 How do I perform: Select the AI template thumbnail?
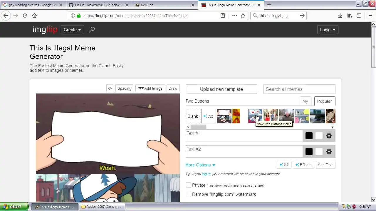(209, 116)
